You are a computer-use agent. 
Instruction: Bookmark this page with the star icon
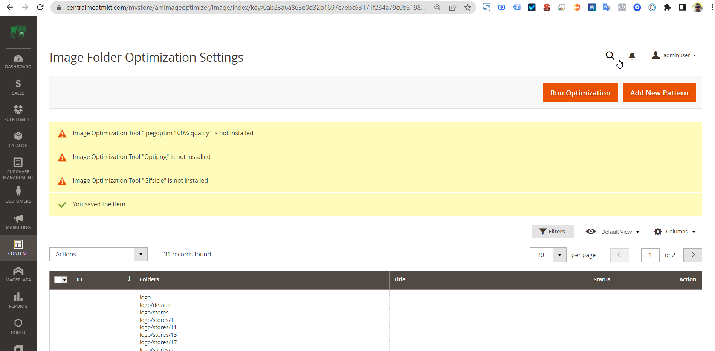coord(467,8)
